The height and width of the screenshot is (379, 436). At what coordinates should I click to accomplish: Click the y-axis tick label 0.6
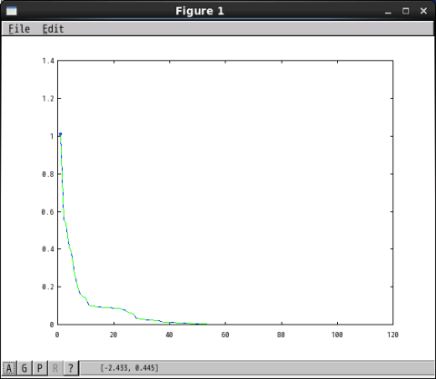point(48,212)
